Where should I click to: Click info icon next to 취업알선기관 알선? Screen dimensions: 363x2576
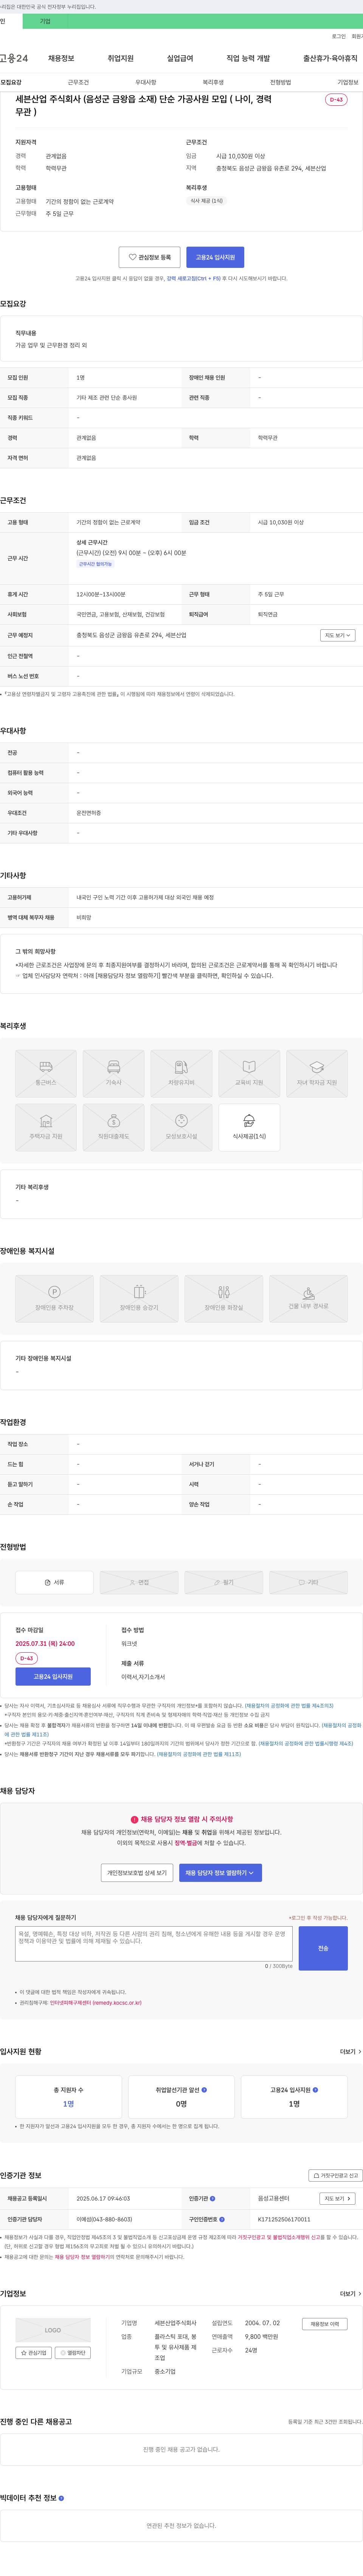coord(205,2089)
